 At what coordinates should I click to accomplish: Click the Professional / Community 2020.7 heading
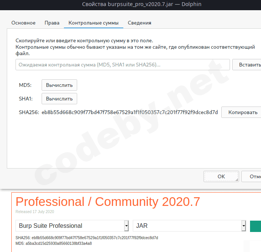click(x=108, y=202)
